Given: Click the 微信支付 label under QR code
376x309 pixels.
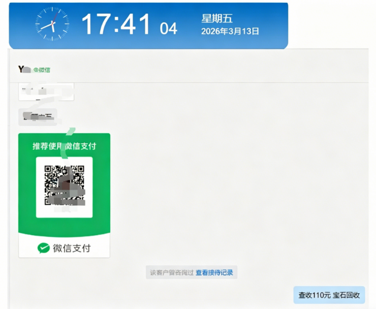Looking at the screenshot, I should pyautogui.click(x=71, y=248).
